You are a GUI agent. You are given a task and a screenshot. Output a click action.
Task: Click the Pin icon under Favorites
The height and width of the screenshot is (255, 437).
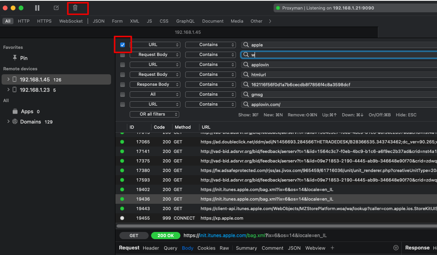point(16,58)
